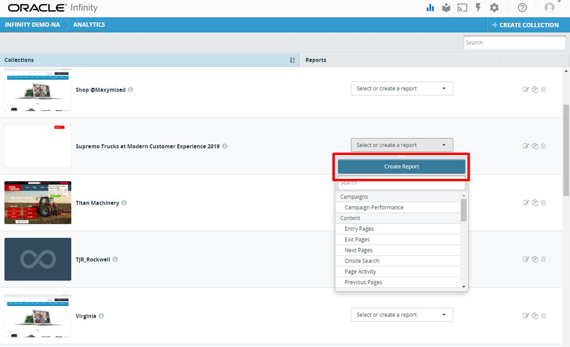Copy the Supremo Trucks collection
The height and width of the screenshot is (347, 570).
pyautogui.click(x=535, y=146)
